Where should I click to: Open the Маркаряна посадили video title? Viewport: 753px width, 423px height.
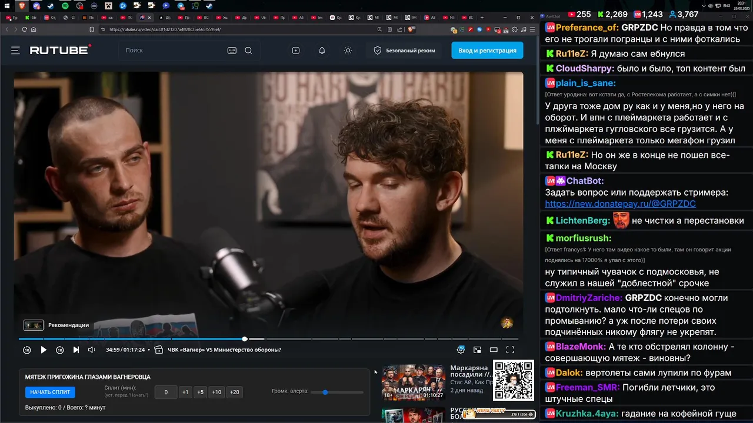[x=471, y=371]
